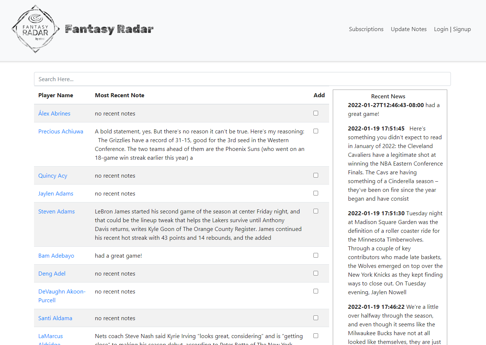Visit the Quincy Acy player link

tap(53, 175)
